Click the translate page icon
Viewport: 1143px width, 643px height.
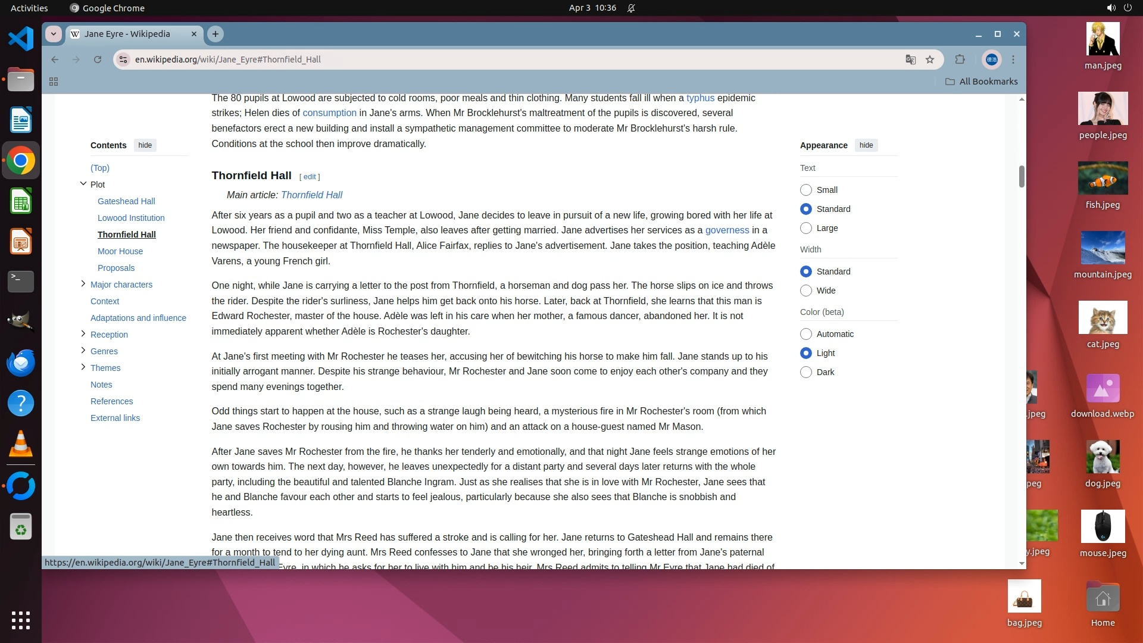pos(910,60)
